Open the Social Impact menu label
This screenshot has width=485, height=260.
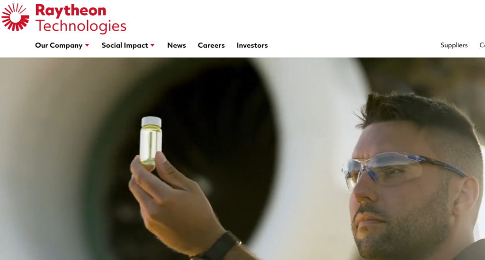click(125, 45)
